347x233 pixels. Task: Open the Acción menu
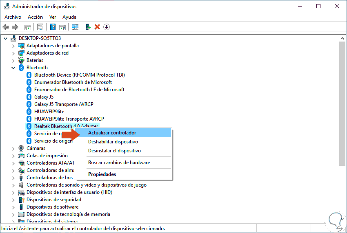(x=35, y=17)
